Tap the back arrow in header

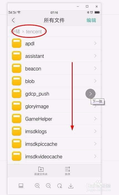coord(13,20)
